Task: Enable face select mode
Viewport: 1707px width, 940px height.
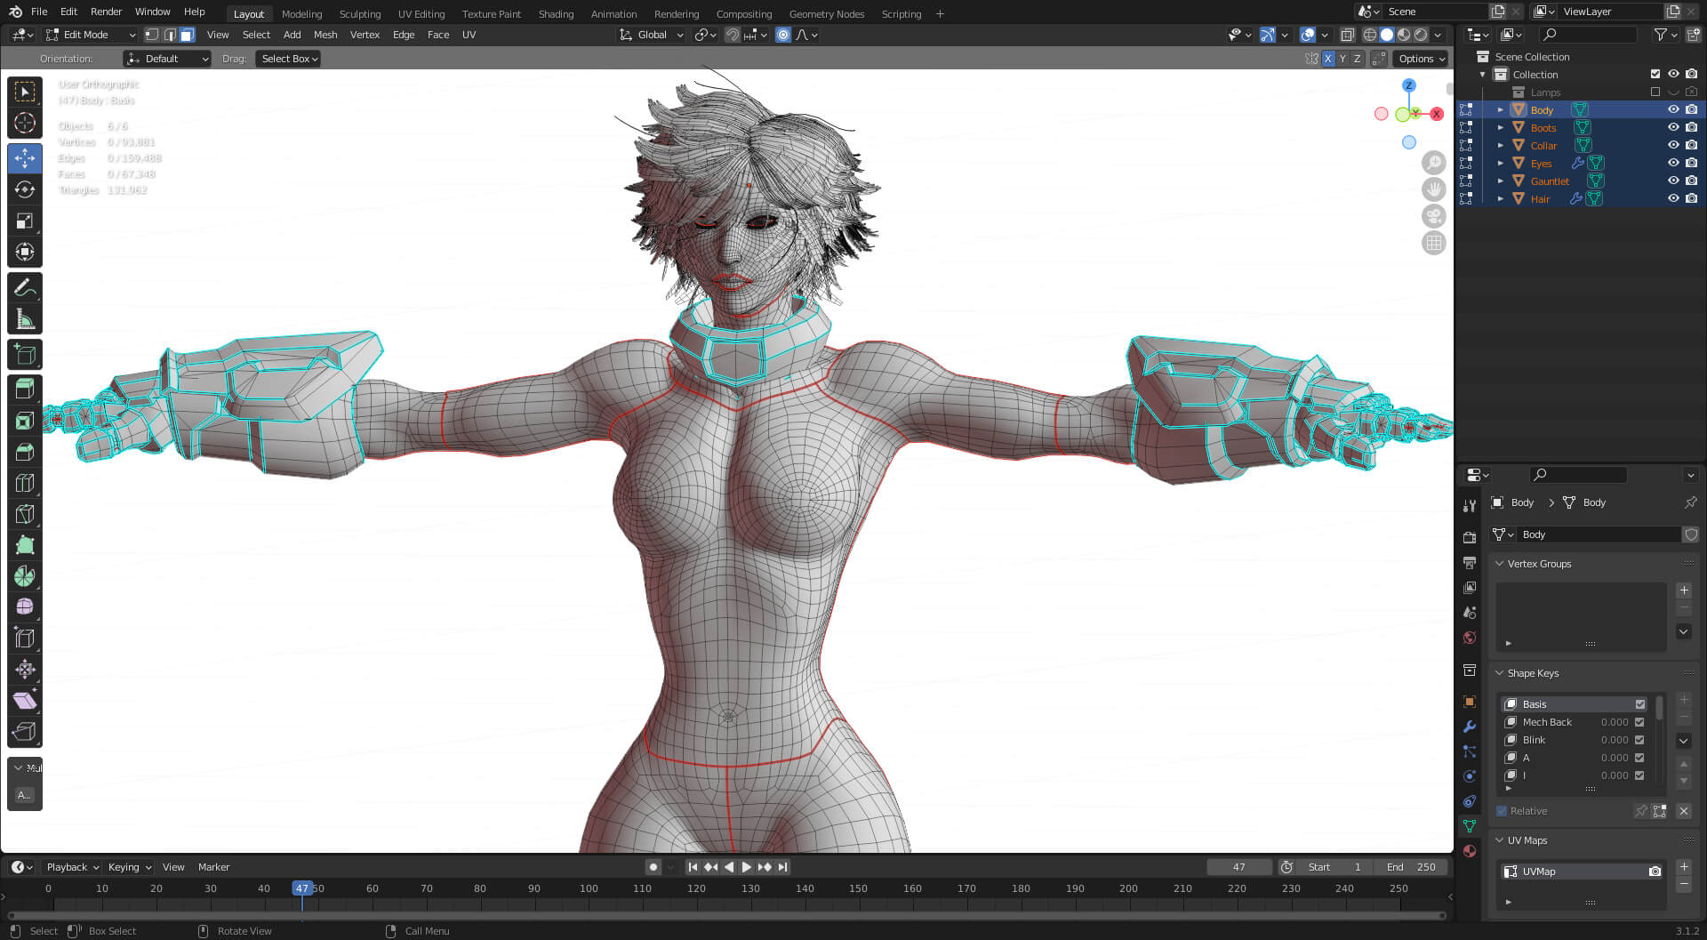Action: (187, 35)
